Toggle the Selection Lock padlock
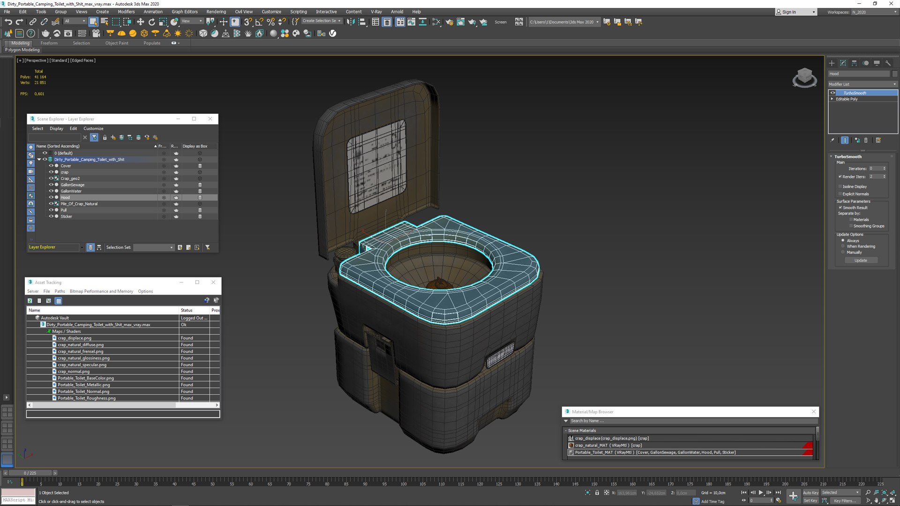Image resolution: width=900 pixels, height=506 pixels. 597,492
